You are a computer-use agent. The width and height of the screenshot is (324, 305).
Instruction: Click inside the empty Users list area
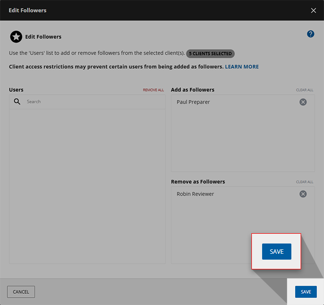tap(87, 185)
